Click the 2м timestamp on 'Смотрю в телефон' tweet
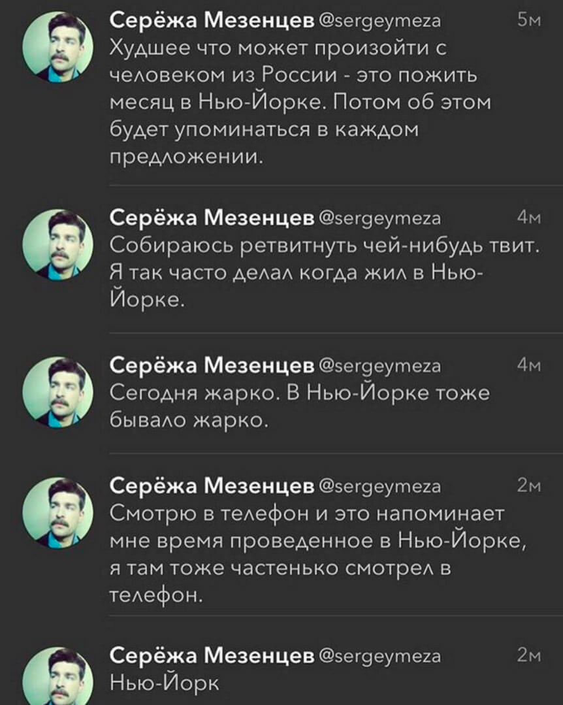Image resolution: width=563 pixels, height=705 pixels. click(525, 487)
